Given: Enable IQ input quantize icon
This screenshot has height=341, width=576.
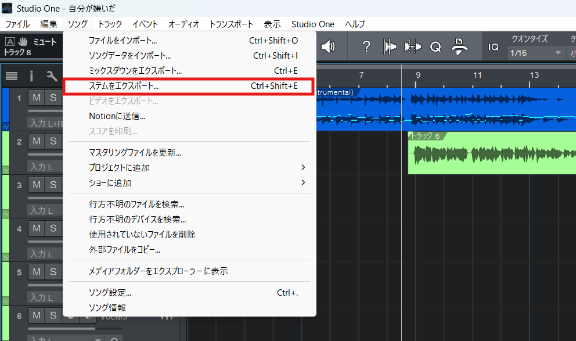Looking at the screenshot, I should pos(494,48).
